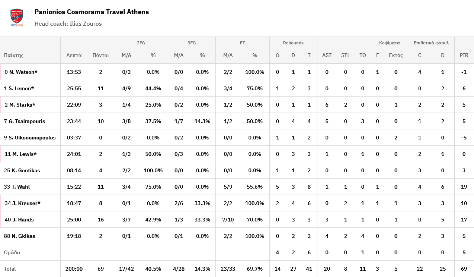Open M. Starks player link
Viewport: 474px width, 277px height.
point(22,105)
